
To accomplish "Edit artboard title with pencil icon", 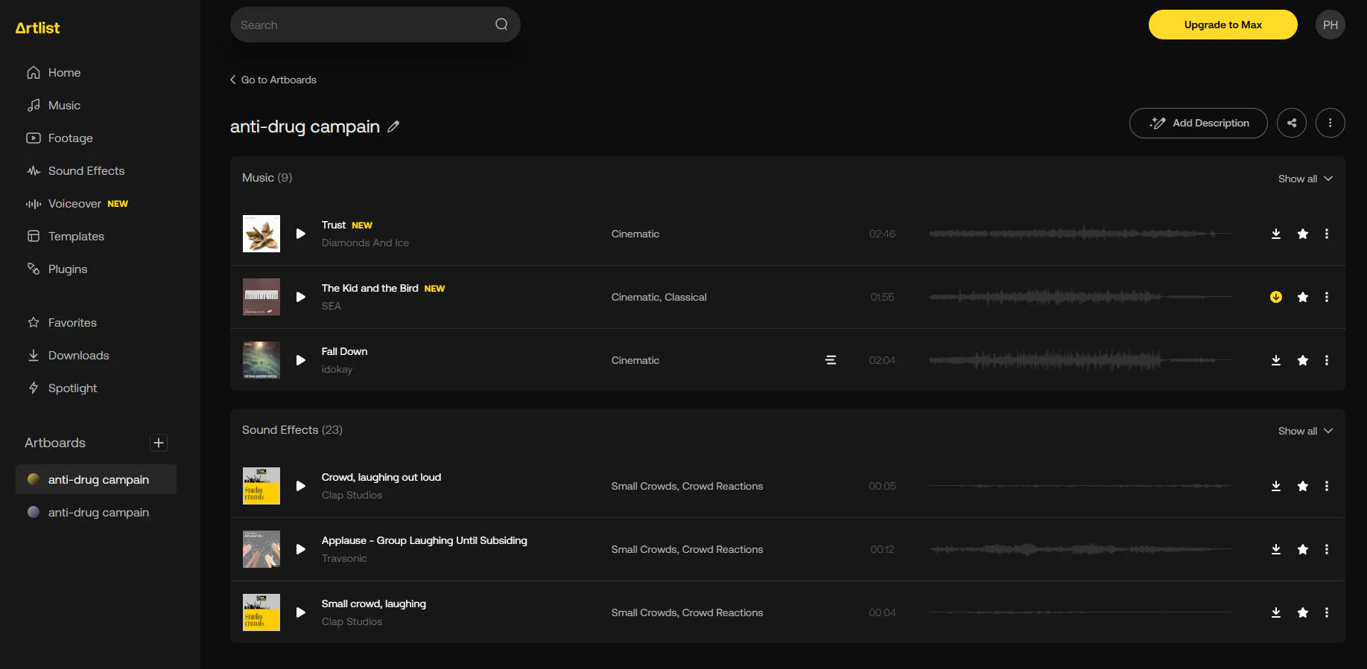I will pyautogui.click(x=393, y=127).
